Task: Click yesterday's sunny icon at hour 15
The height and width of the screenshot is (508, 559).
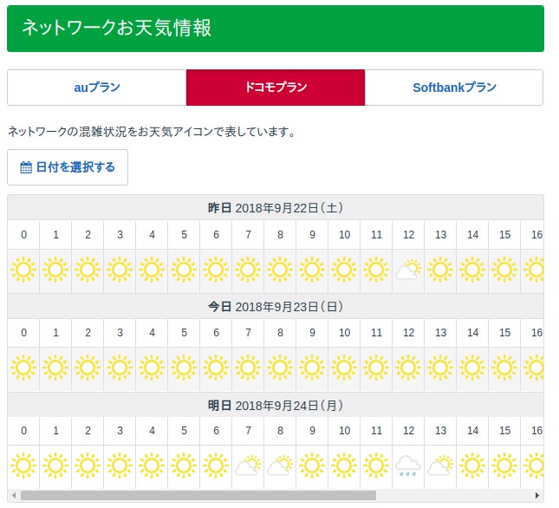Action: 504,270
